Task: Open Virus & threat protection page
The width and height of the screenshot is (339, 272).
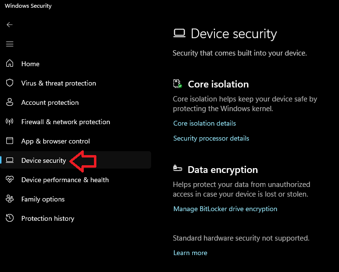Action: pyautogui.click(x=59, y=83)
